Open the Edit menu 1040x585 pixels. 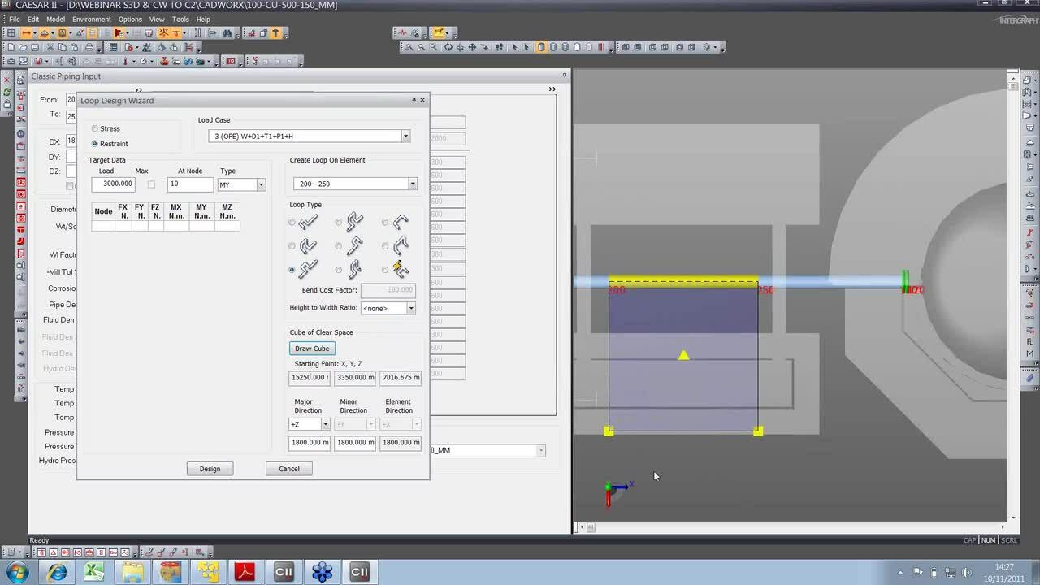pyautogui.click(x=33, y=19)
